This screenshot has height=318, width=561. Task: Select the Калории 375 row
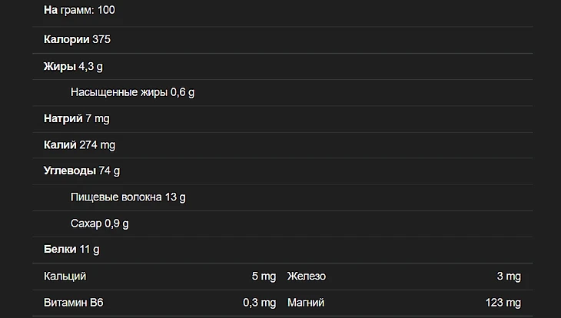[x=78, y=39]
